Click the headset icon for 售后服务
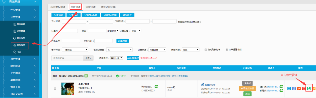This screenshot has width=316, height=98. pyautogui.click(x=14, y=38)
